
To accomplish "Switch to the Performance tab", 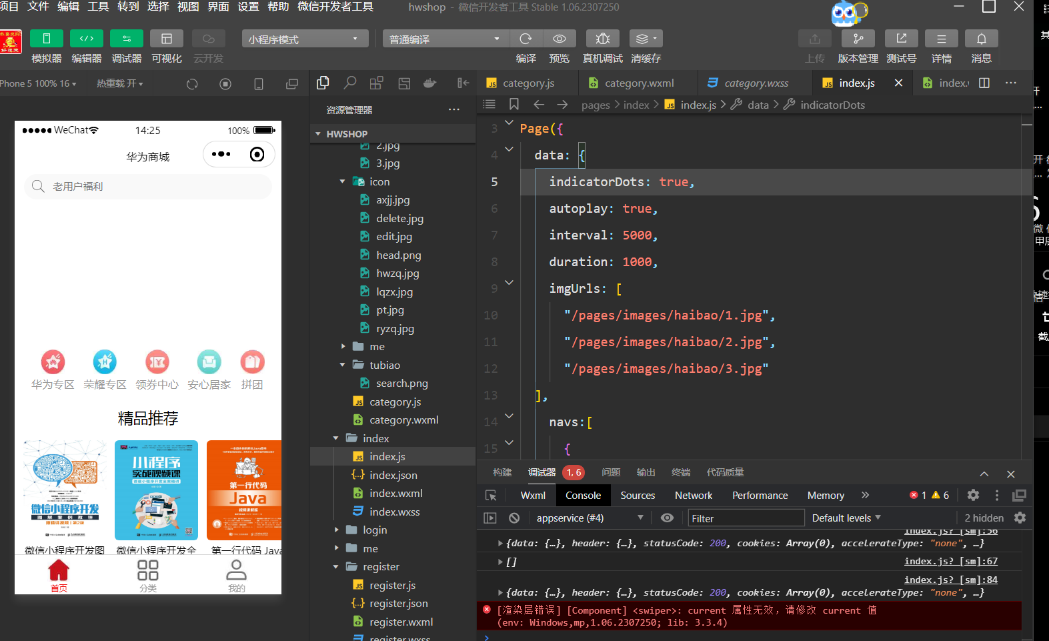I will [760, 496].
